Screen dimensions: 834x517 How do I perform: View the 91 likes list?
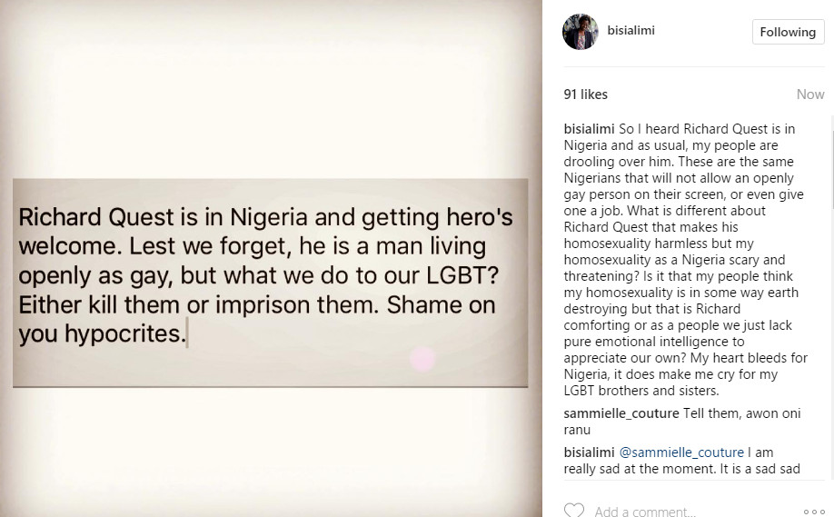pos(585,94)
